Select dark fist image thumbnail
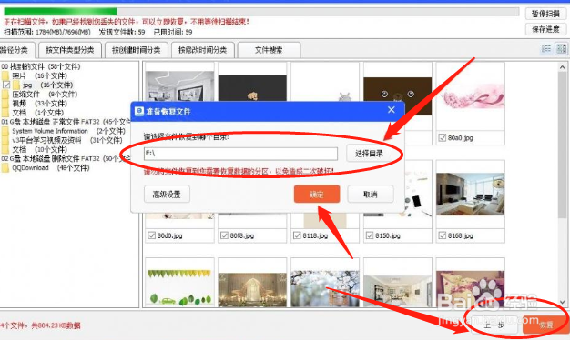 [252, 88]
